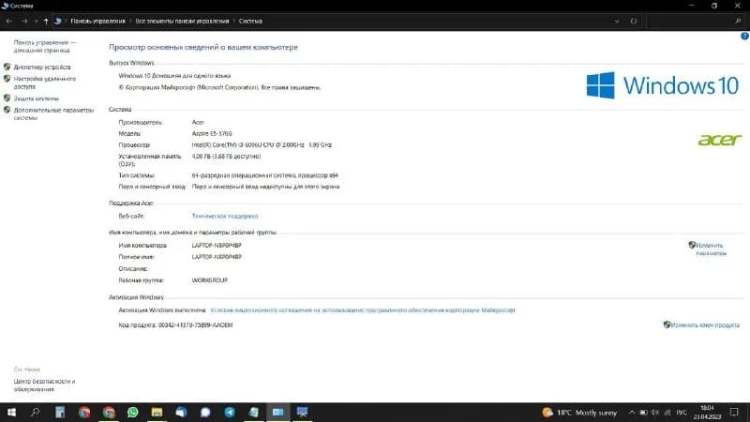Show hidden tray icons chevron
Viewport: 750px width, 422px height.
[x=631, y=413]
